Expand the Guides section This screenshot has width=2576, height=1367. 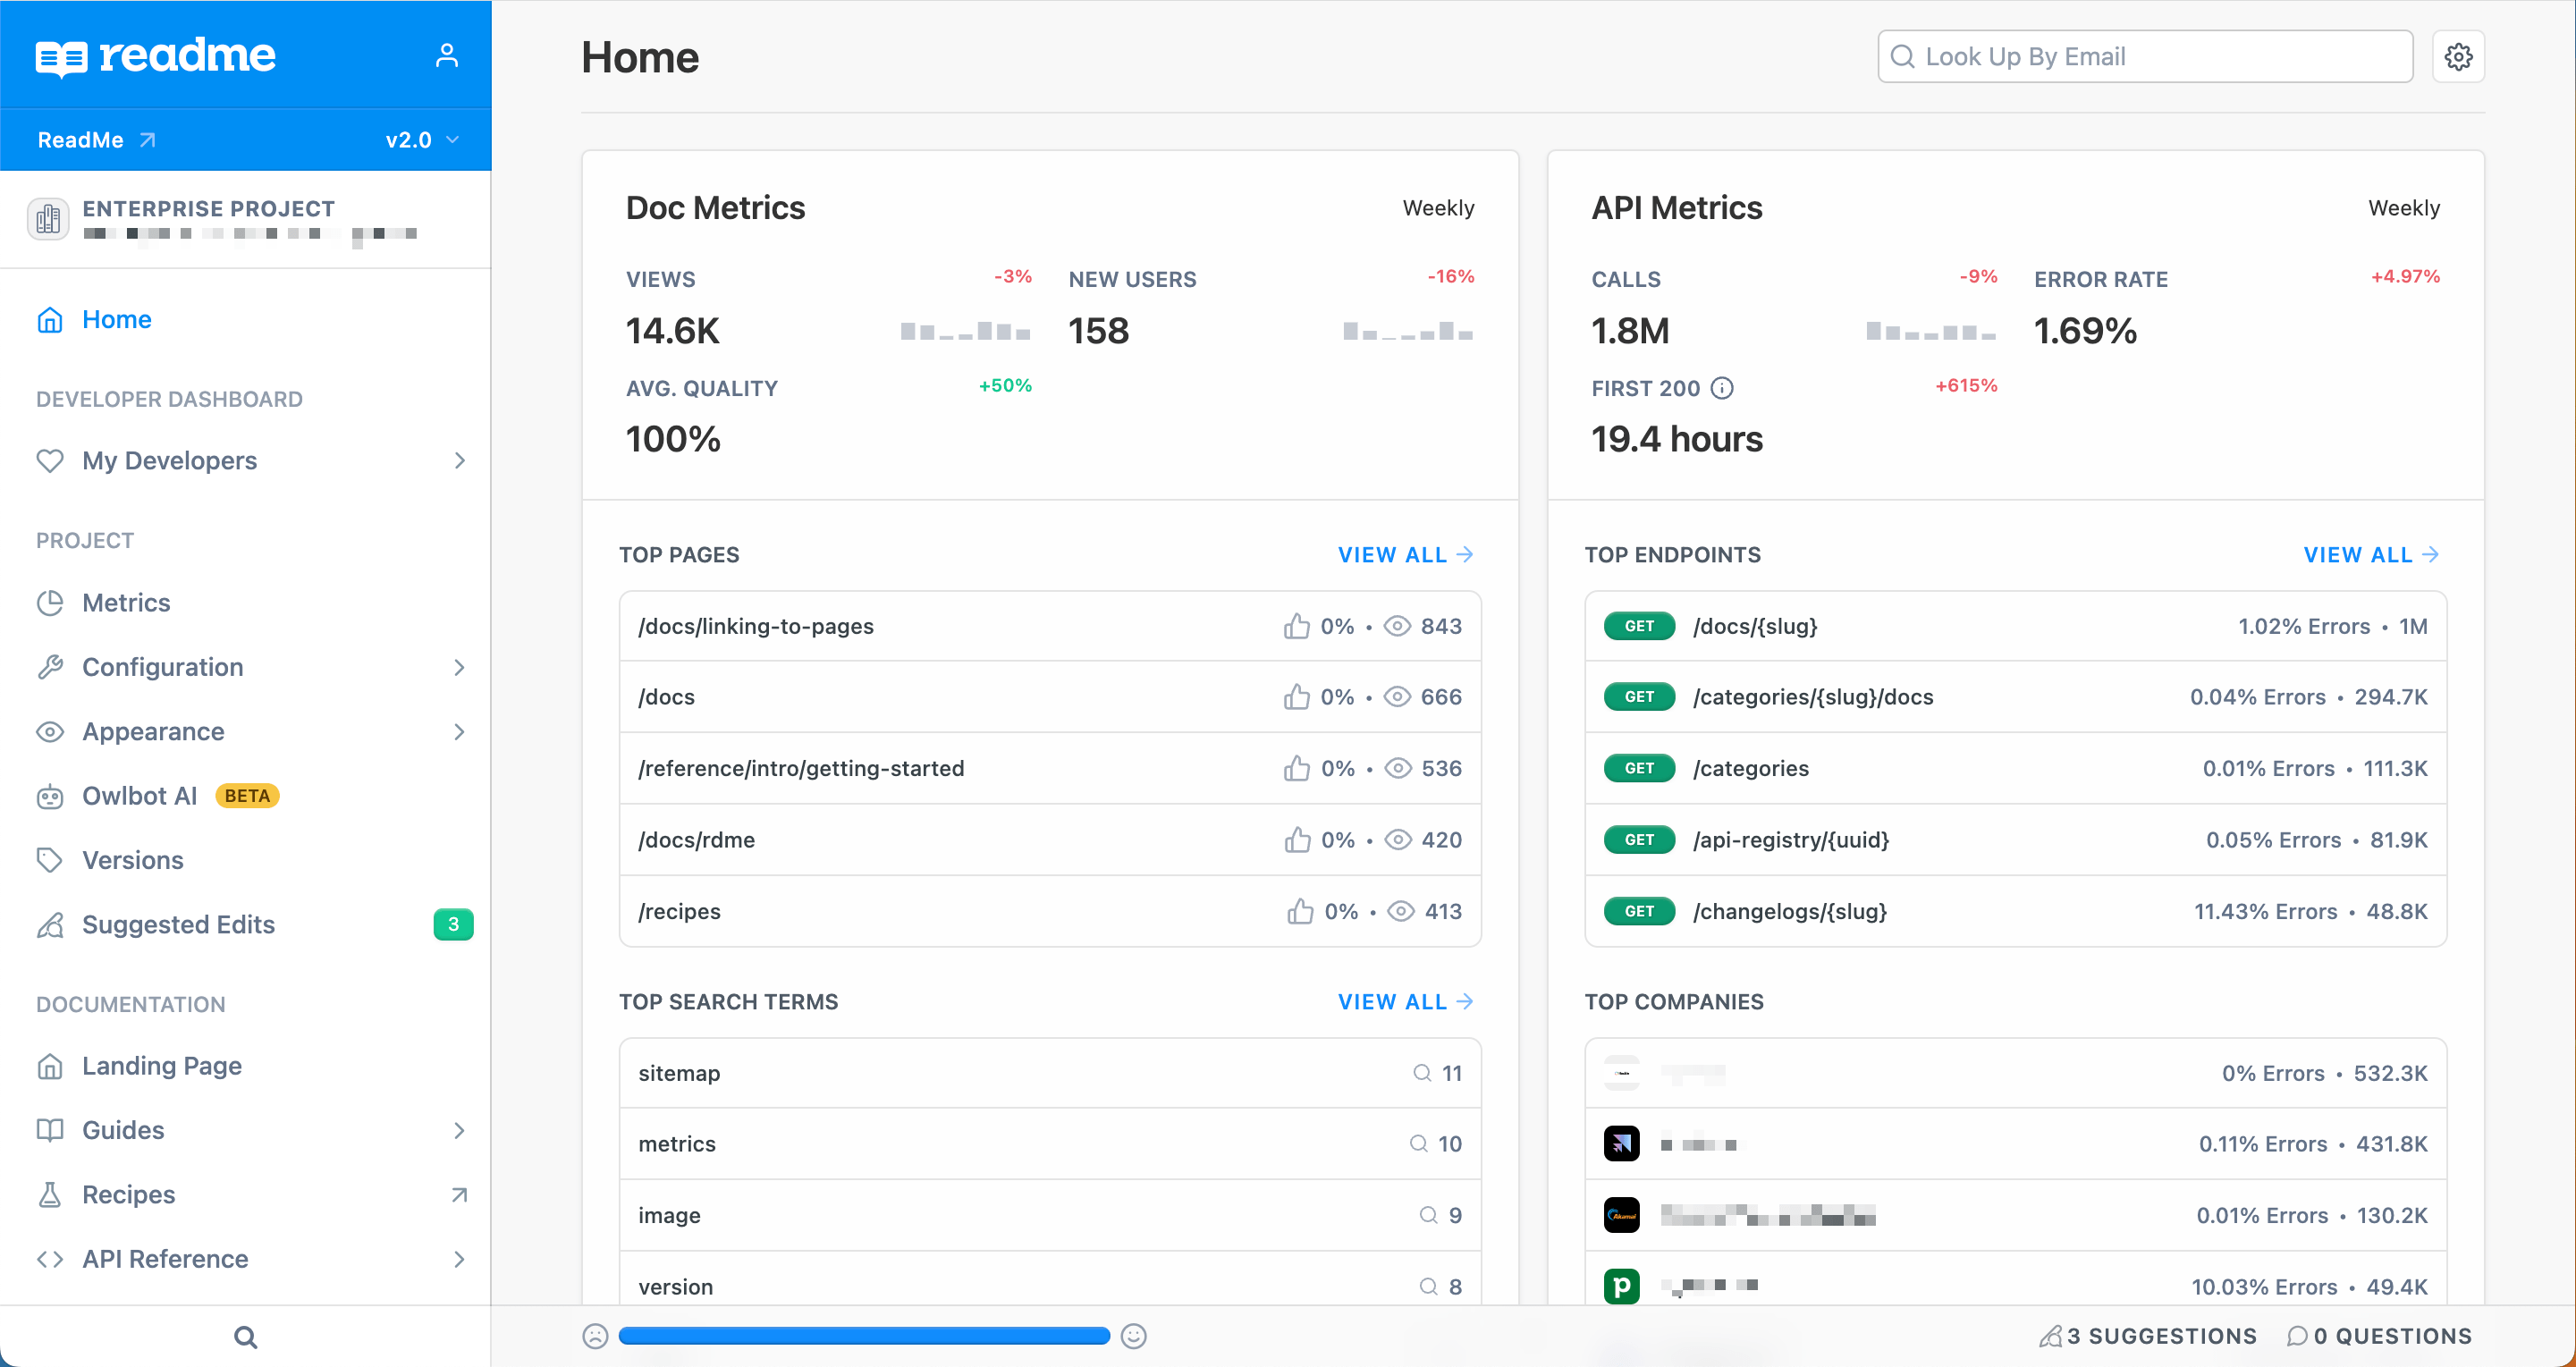pos(459,1130)
